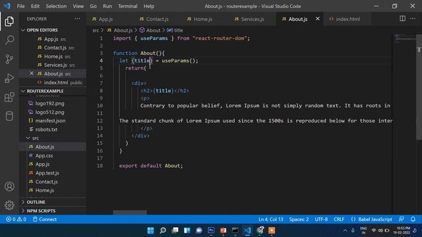Open the Selection menu
This screenshot has height=237, width=422.
click(x=56, y=6)
